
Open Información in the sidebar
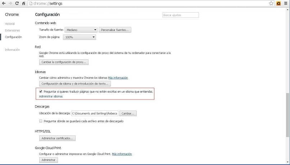(x=12, y=50)
